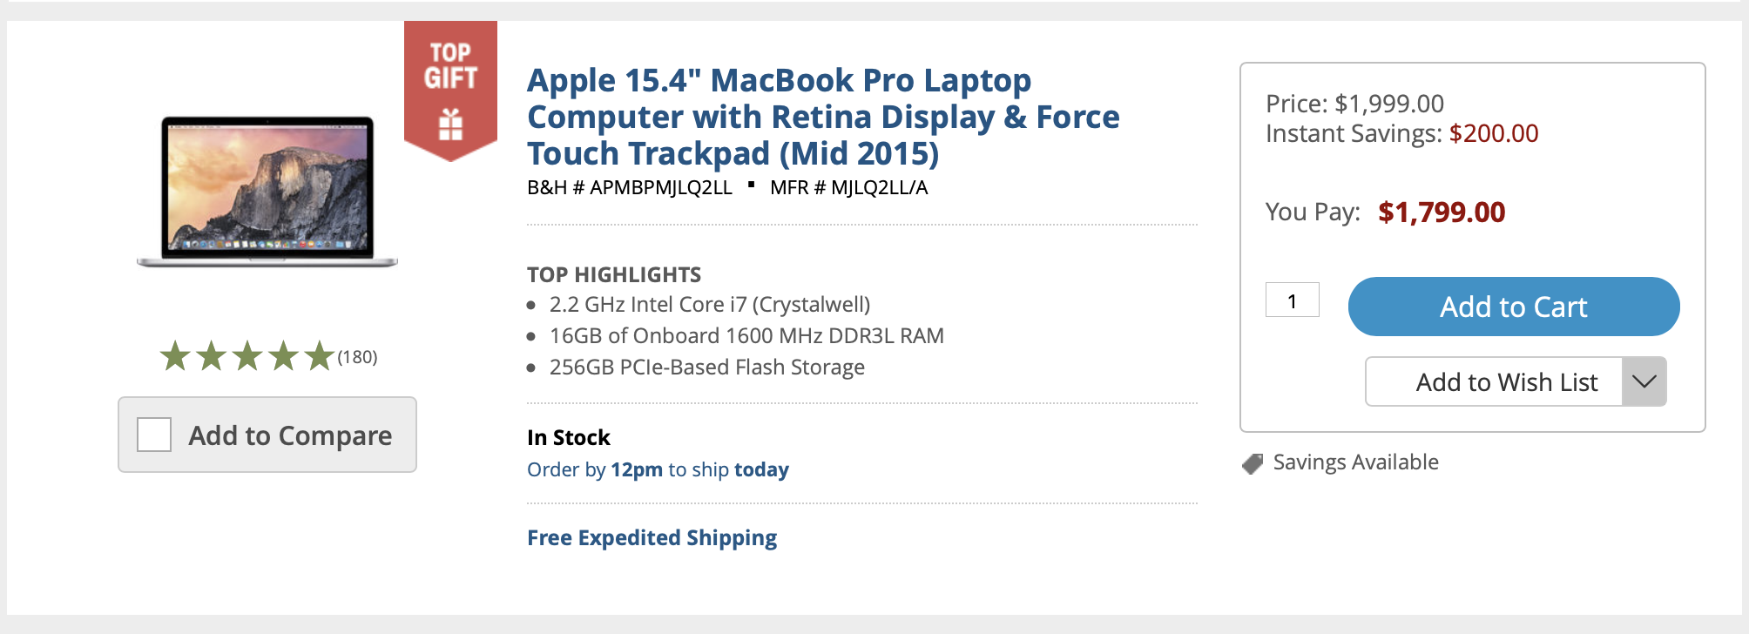Check the Add to Compare checkbox
Screen dimensions: 1749x634
154,435
